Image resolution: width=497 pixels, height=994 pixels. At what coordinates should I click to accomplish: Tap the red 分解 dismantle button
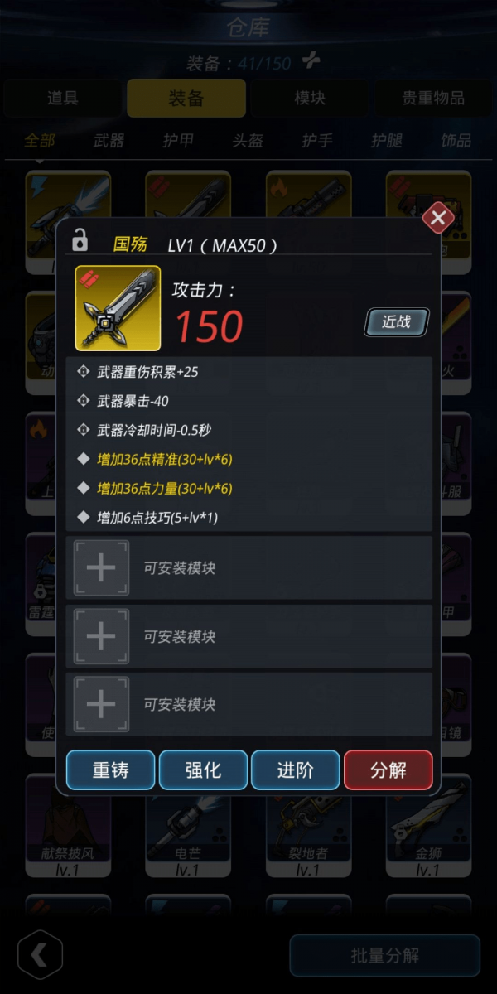(x=388, y=770)
